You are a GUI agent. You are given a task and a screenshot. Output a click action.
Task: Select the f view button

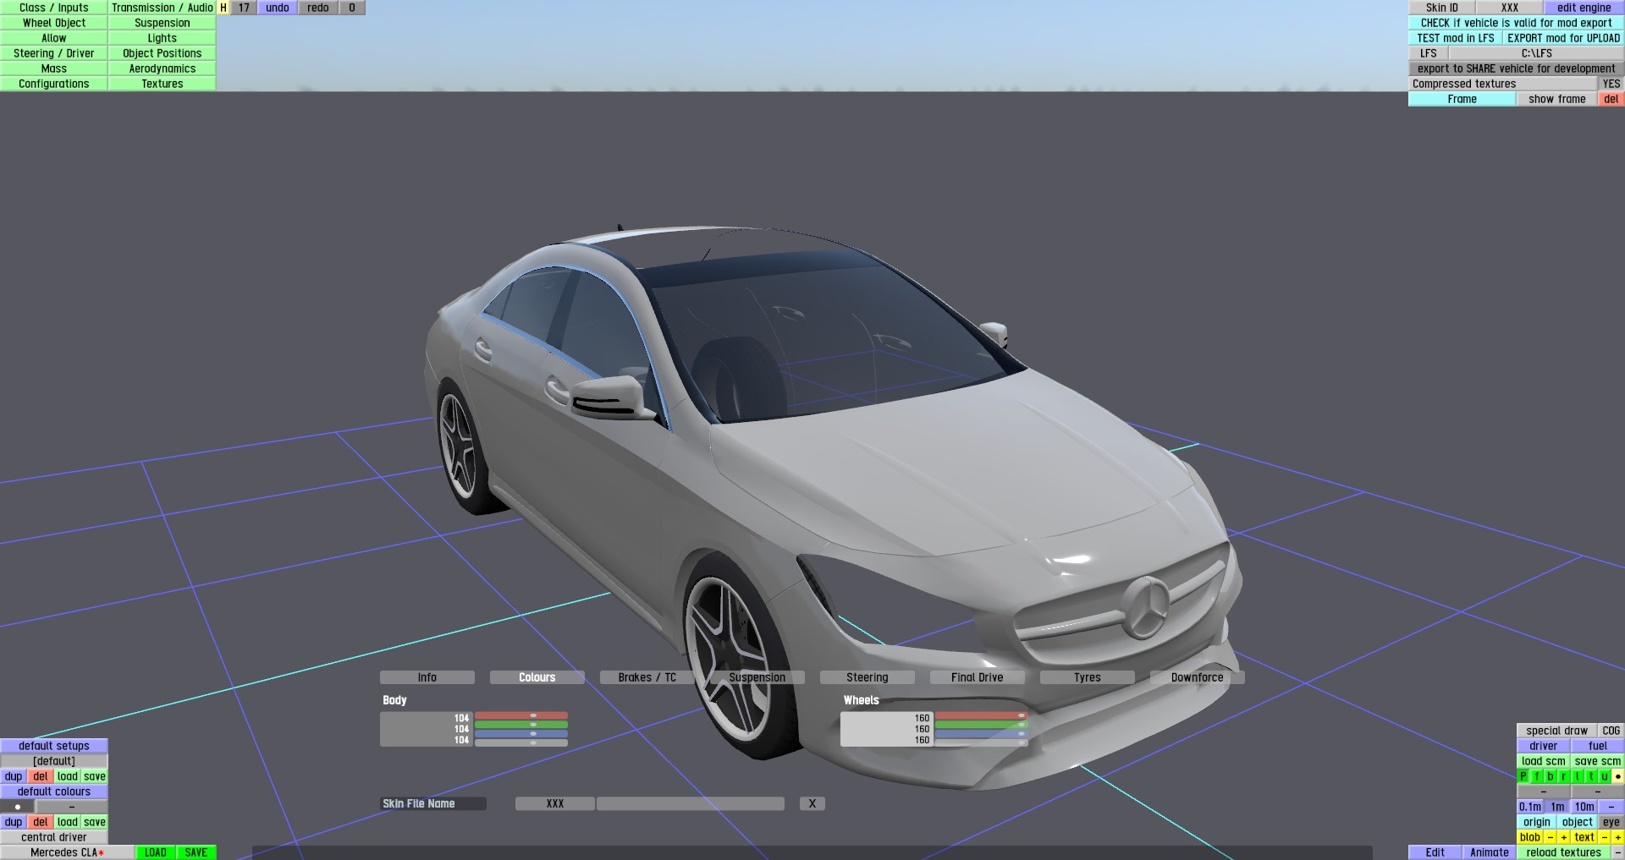[1537, 776]
